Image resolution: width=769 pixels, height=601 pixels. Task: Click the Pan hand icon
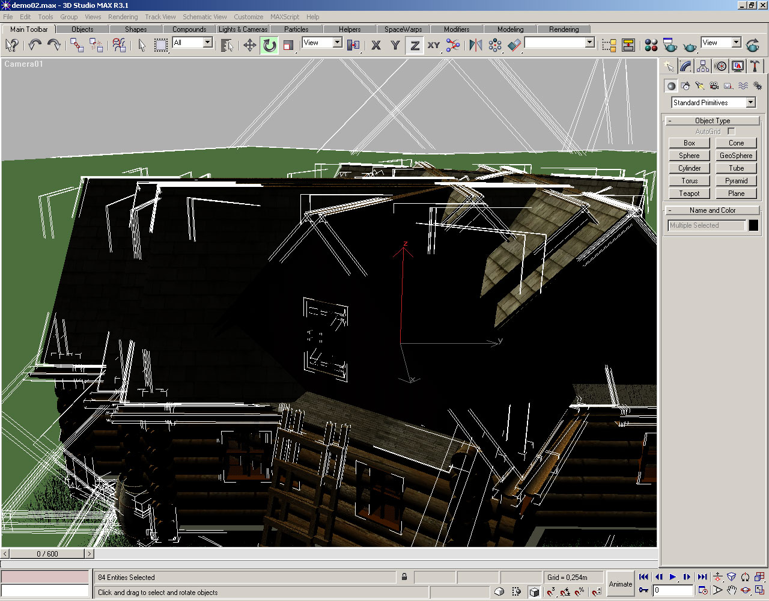pyautogui.click(x=731, y=590)
